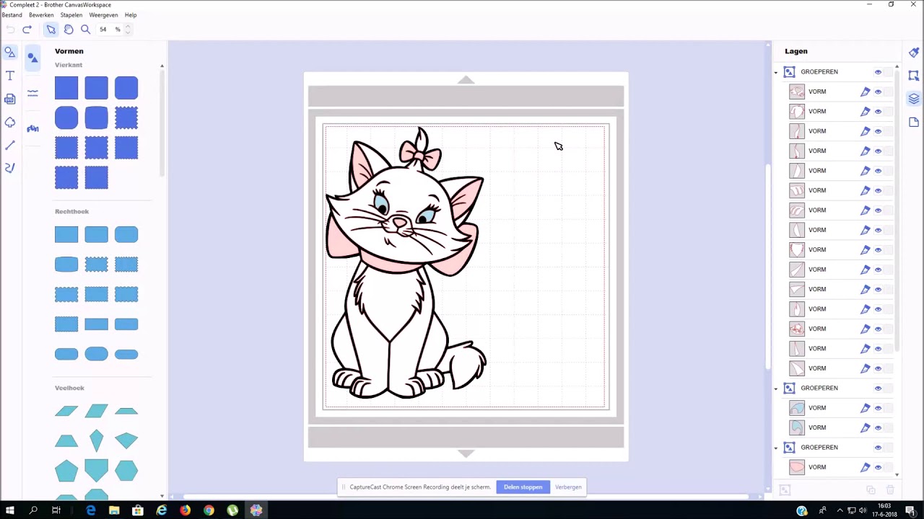
Task: Toggle eye of first blue VORM layer
Action: click(x=878, y=408)
